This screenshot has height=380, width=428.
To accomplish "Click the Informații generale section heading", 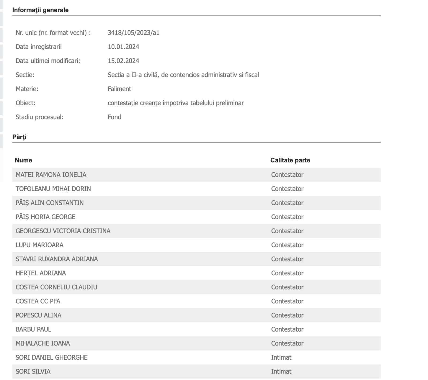I will click(40, 10).
